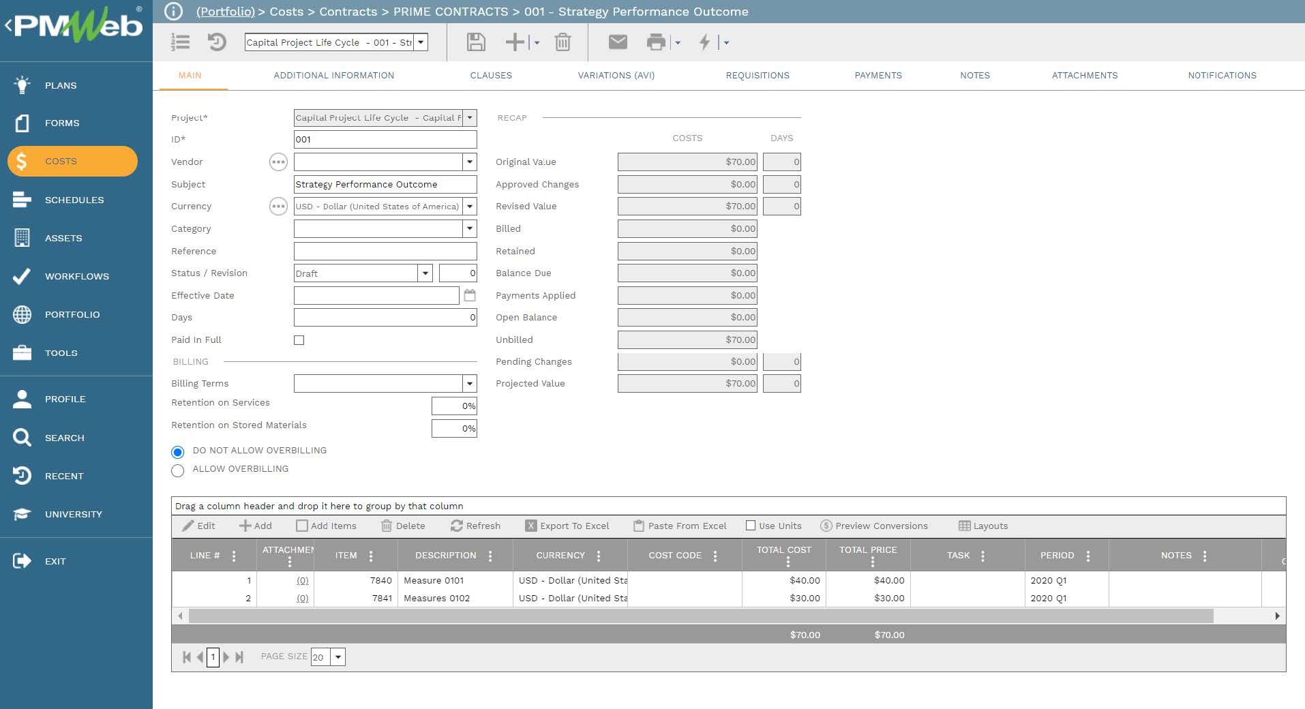Delete record with trash icon
The image size is (1305, 709).
(562, 42)
